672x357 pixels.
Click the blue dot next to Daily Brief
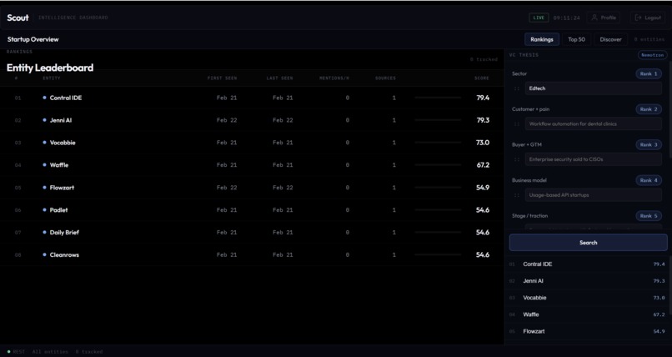coord(44,232)
